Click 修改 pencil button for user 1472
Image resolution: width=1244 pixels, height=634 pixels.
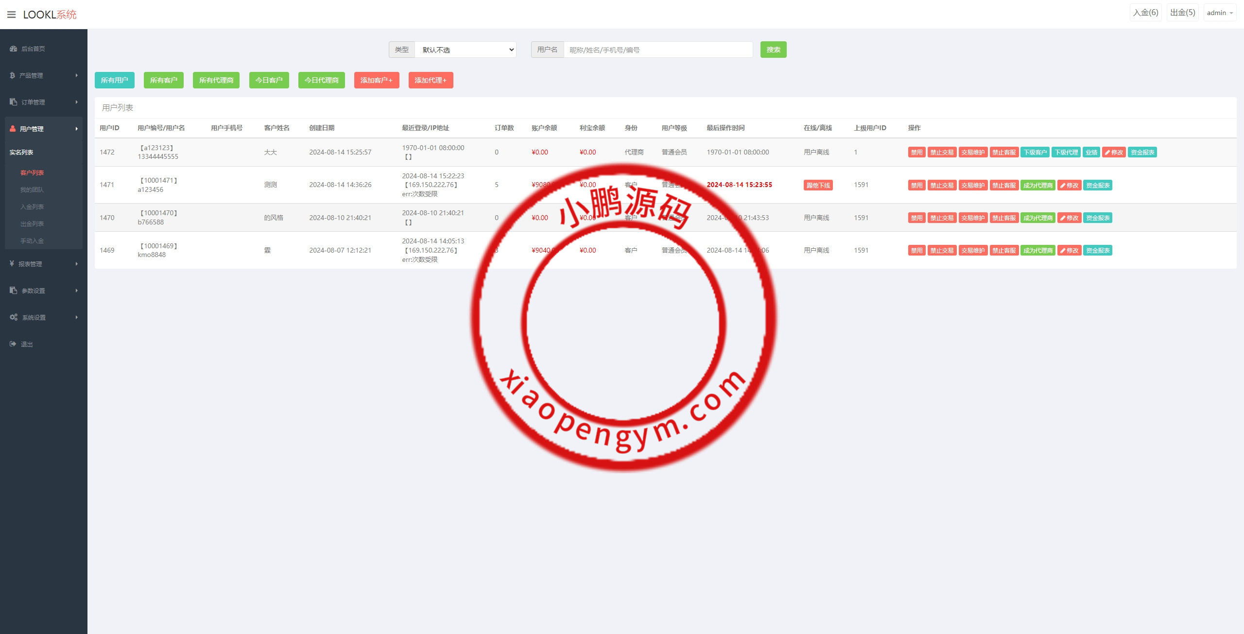coord(1114,153)
